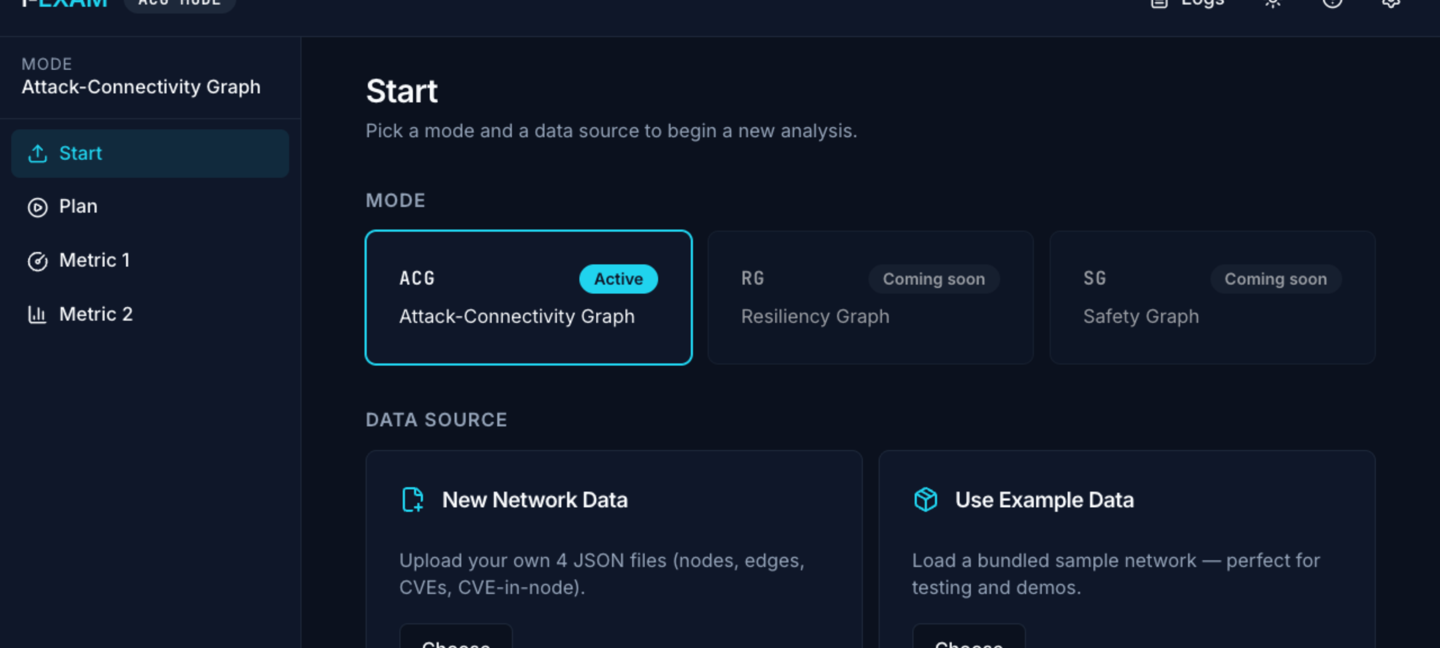The image size is (1440, 648).
Task: Click the 'Pick a mode and a data source' subtitle
Action: pos(611,131)
